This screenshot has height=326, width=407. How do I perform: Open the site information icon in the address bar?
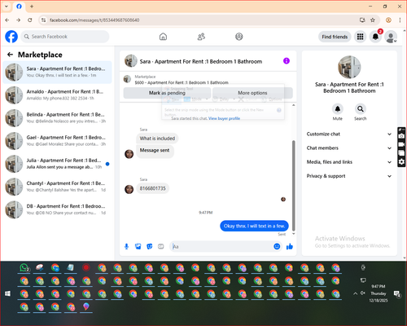point(43,20)
